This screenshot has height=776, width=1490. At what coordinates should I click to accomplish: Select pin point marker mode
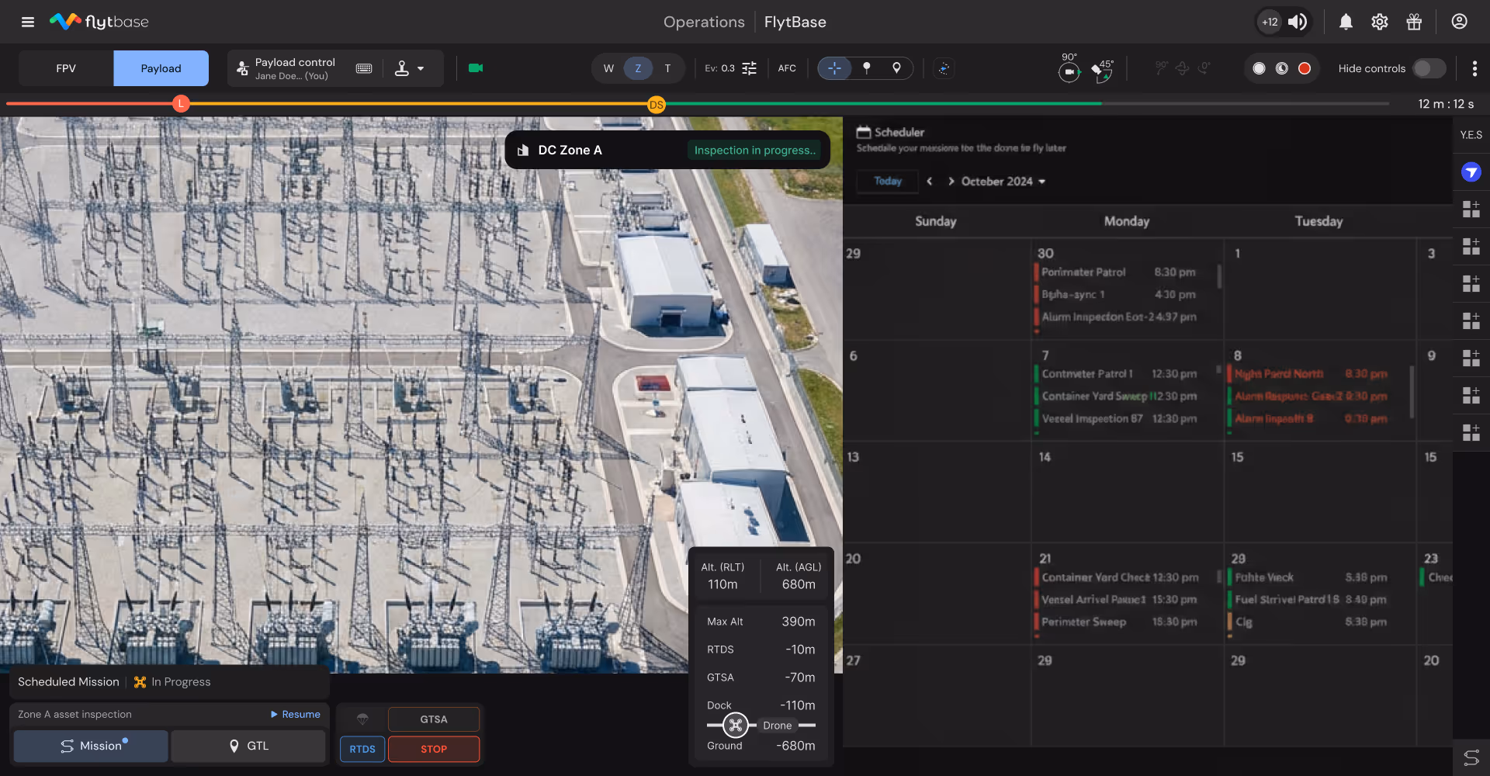tap(867, 68)
